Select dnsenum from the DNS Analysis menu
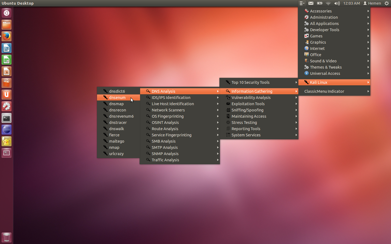391x244 pixels. (x=117, y=97)
